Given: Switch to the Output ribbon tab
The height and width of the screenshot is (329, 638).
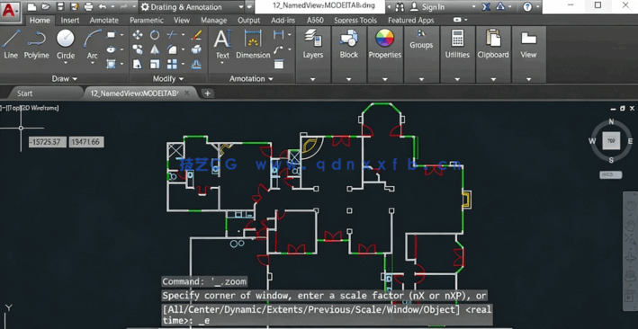Looking at the screenshot, I should 248,20.
